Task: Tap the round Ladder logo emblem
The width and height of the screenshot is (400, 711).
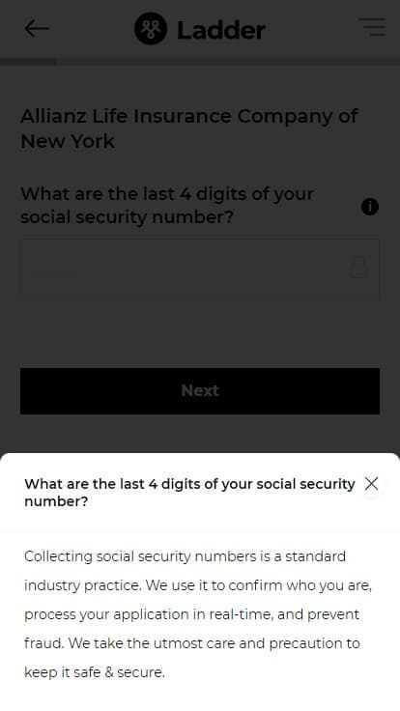Action: (151, 29)
